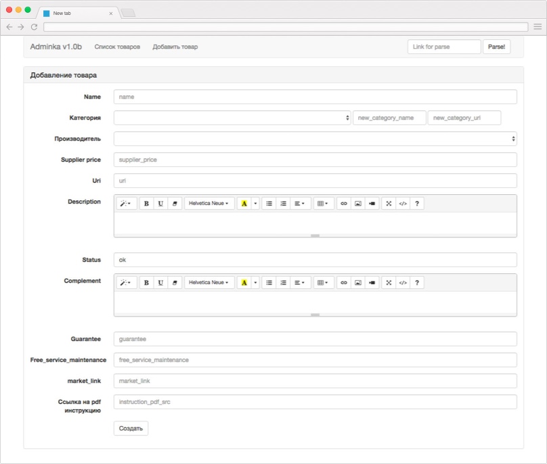Click the Создать button
This screenshot has height=464, width=547.
[131, 428]
